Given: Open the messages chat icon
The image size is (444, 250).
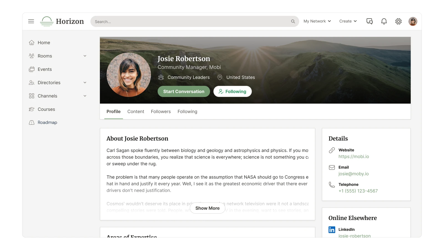Looking at the screenshot, I should (370, 21).
